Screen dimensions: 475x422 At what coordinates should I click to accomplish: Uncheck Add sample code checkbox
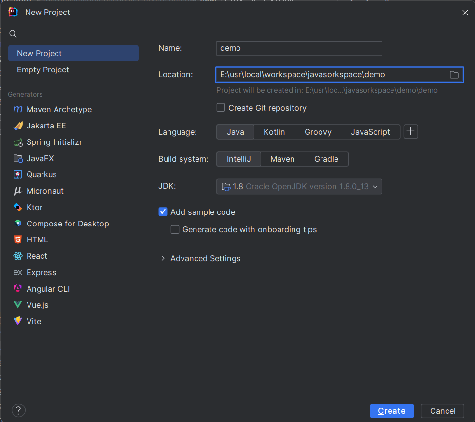click(163, 212)
